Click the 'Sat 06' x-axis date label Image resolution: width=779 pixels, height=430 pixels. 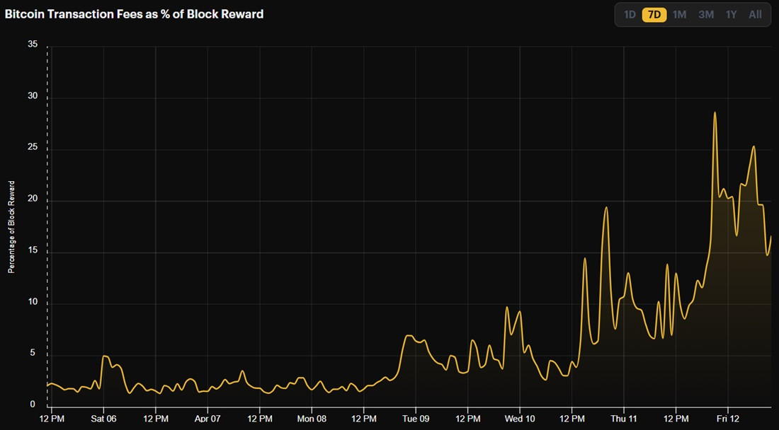point(103,418)
